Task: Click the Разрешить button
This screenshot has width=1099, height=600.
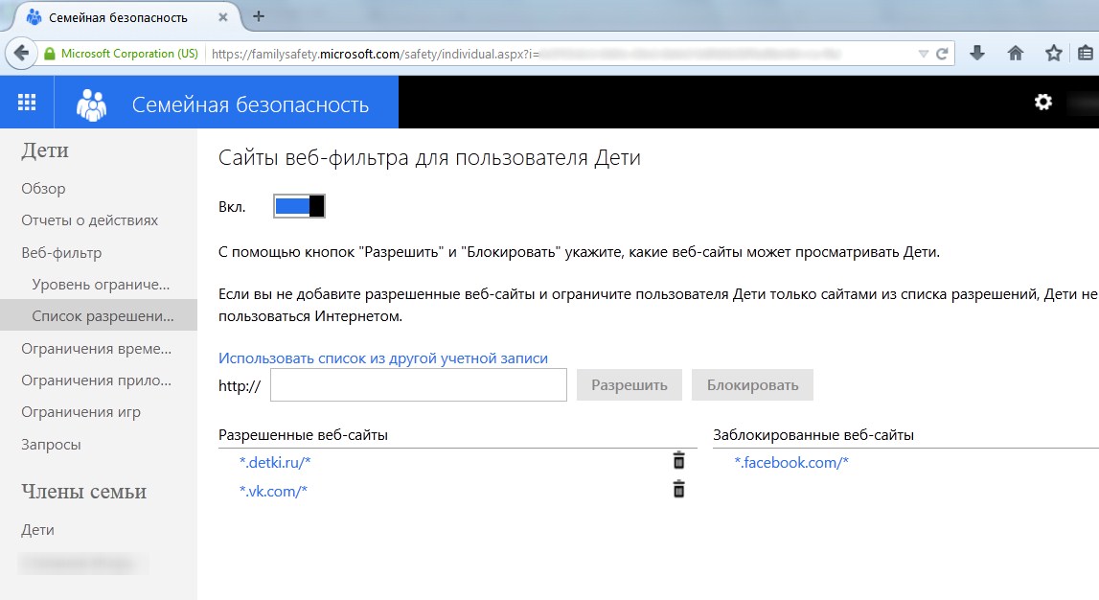Action: click(630, 384)
